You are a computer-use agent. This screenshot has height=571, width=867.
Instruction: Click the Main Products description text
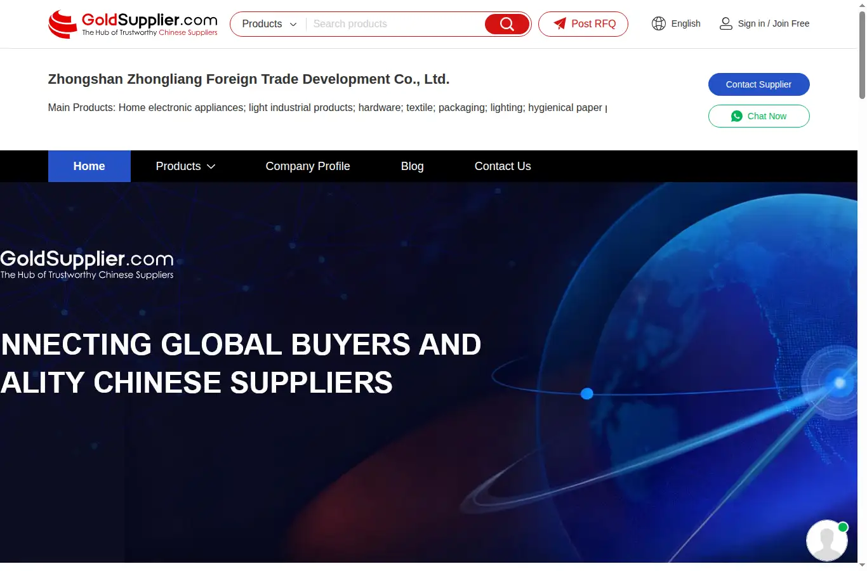click(328, 108)
